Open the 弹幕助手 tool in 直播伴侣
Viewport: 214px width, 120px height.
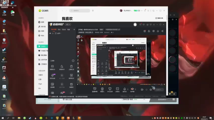pos(52,67)
